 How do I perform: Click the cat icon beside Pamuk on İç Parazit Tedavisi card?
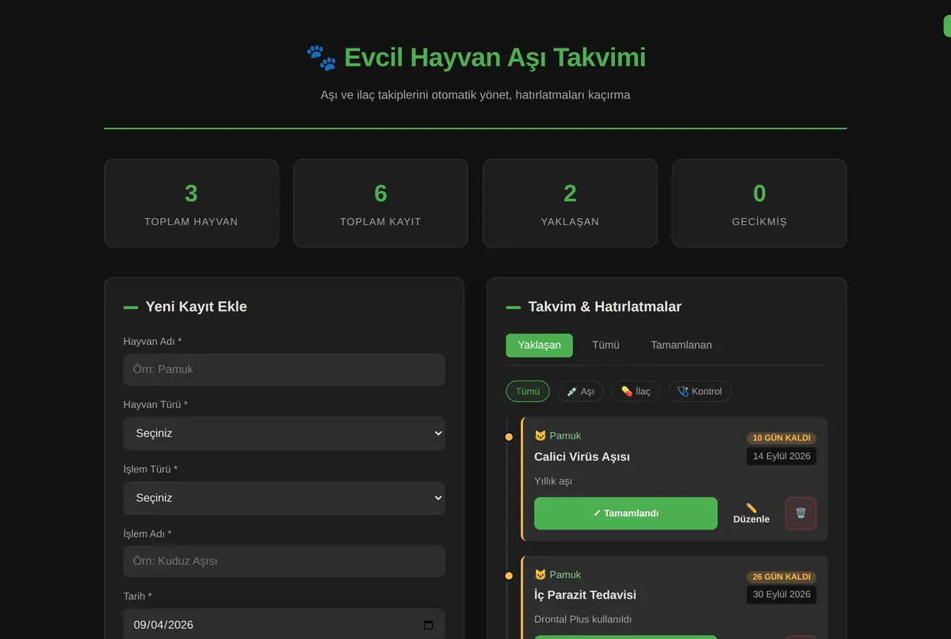(x=540, y=575)
